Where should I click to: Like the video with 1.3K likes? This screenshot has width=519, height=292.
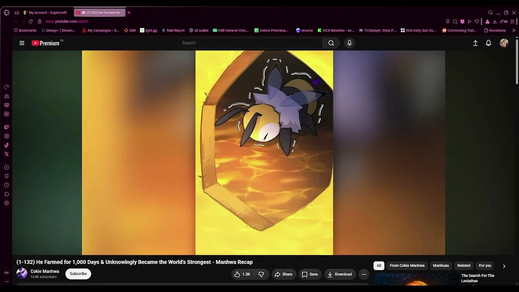[242, 275]
